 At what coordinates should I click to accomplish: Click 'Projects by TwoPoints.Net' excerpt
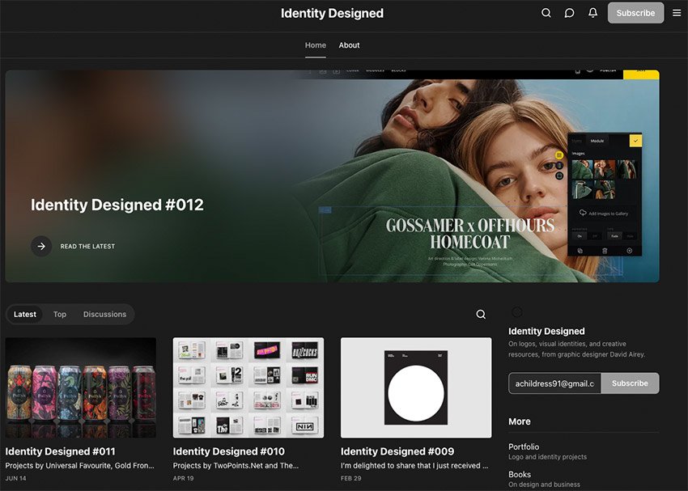tap(236, 466)
